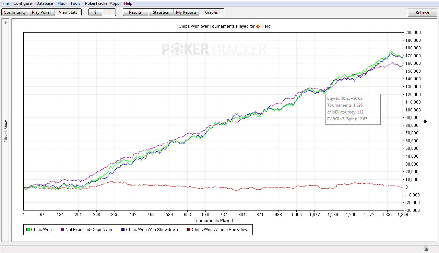The width and height of the screenshot is (439, 253).
Task: Switch to the Community section
Action: coord(15,12)
